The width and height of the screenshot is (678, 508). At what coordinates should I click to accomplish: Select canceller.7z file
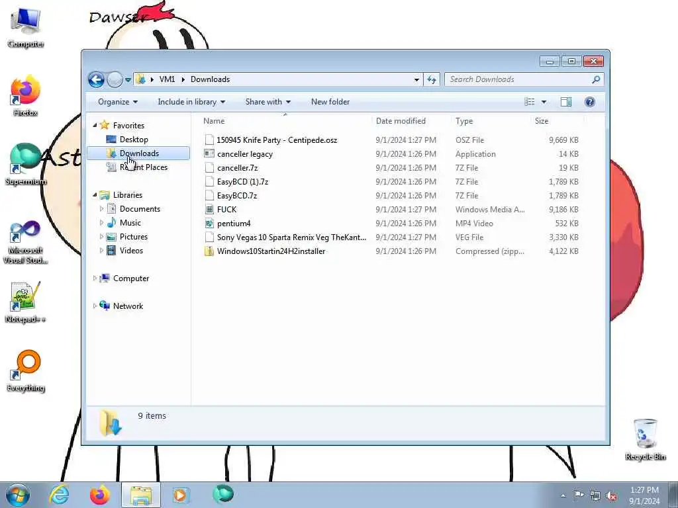pyautogui.click(x=238, y=167)
